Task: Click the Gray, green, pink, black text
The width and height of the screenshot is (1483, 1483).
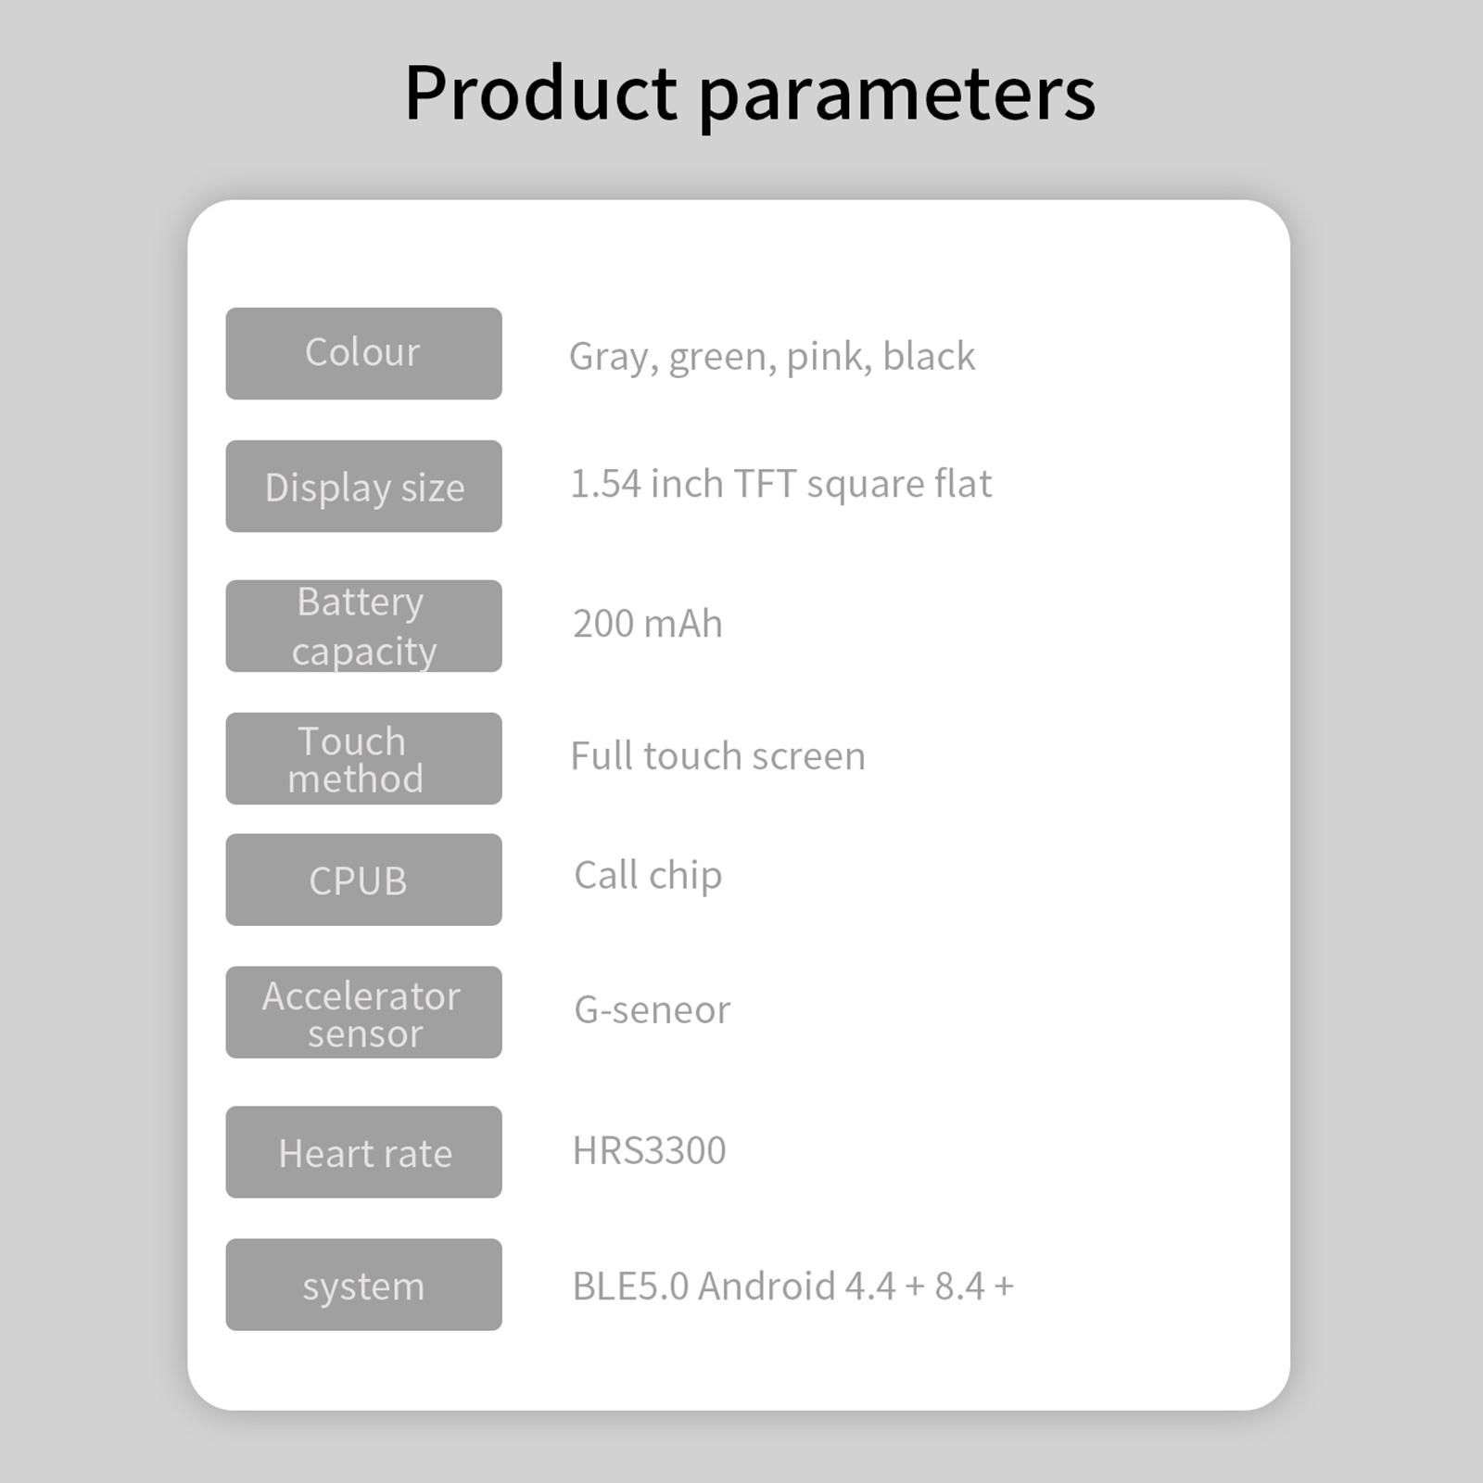Action: click(772, 358)
